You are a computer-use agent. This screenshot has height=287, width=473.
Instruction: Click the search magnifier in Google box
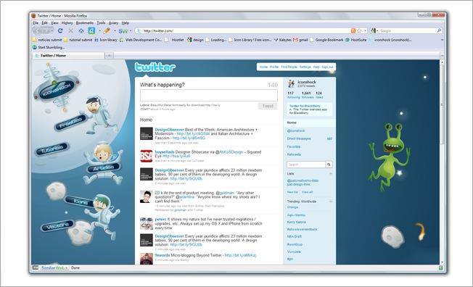point(439,30)
